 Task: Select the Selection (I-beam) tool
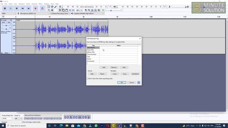pyautogui.click(x=49, y=7)
